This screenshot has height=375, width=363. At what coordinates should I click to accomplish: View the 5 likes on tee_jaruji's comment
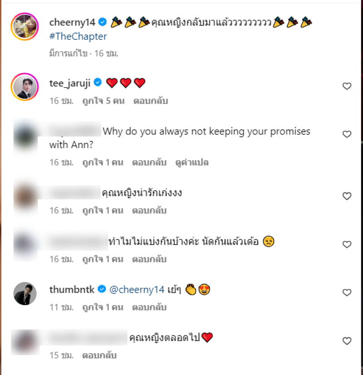tap(103, 101)
